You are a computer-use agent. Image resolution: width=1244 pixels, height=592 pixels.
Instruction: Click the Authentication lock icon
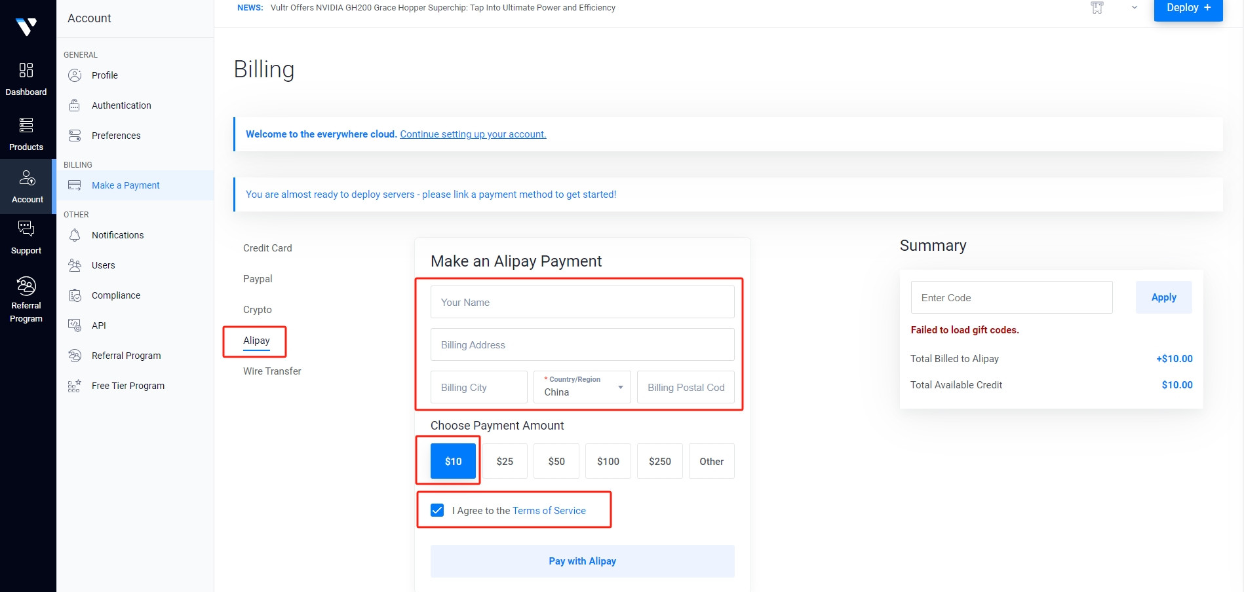click(x=75, y=105)
